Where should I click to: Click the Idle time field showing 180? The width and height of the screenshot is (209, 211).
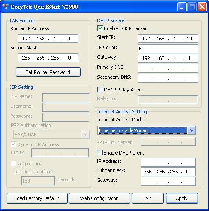[38, 181]
